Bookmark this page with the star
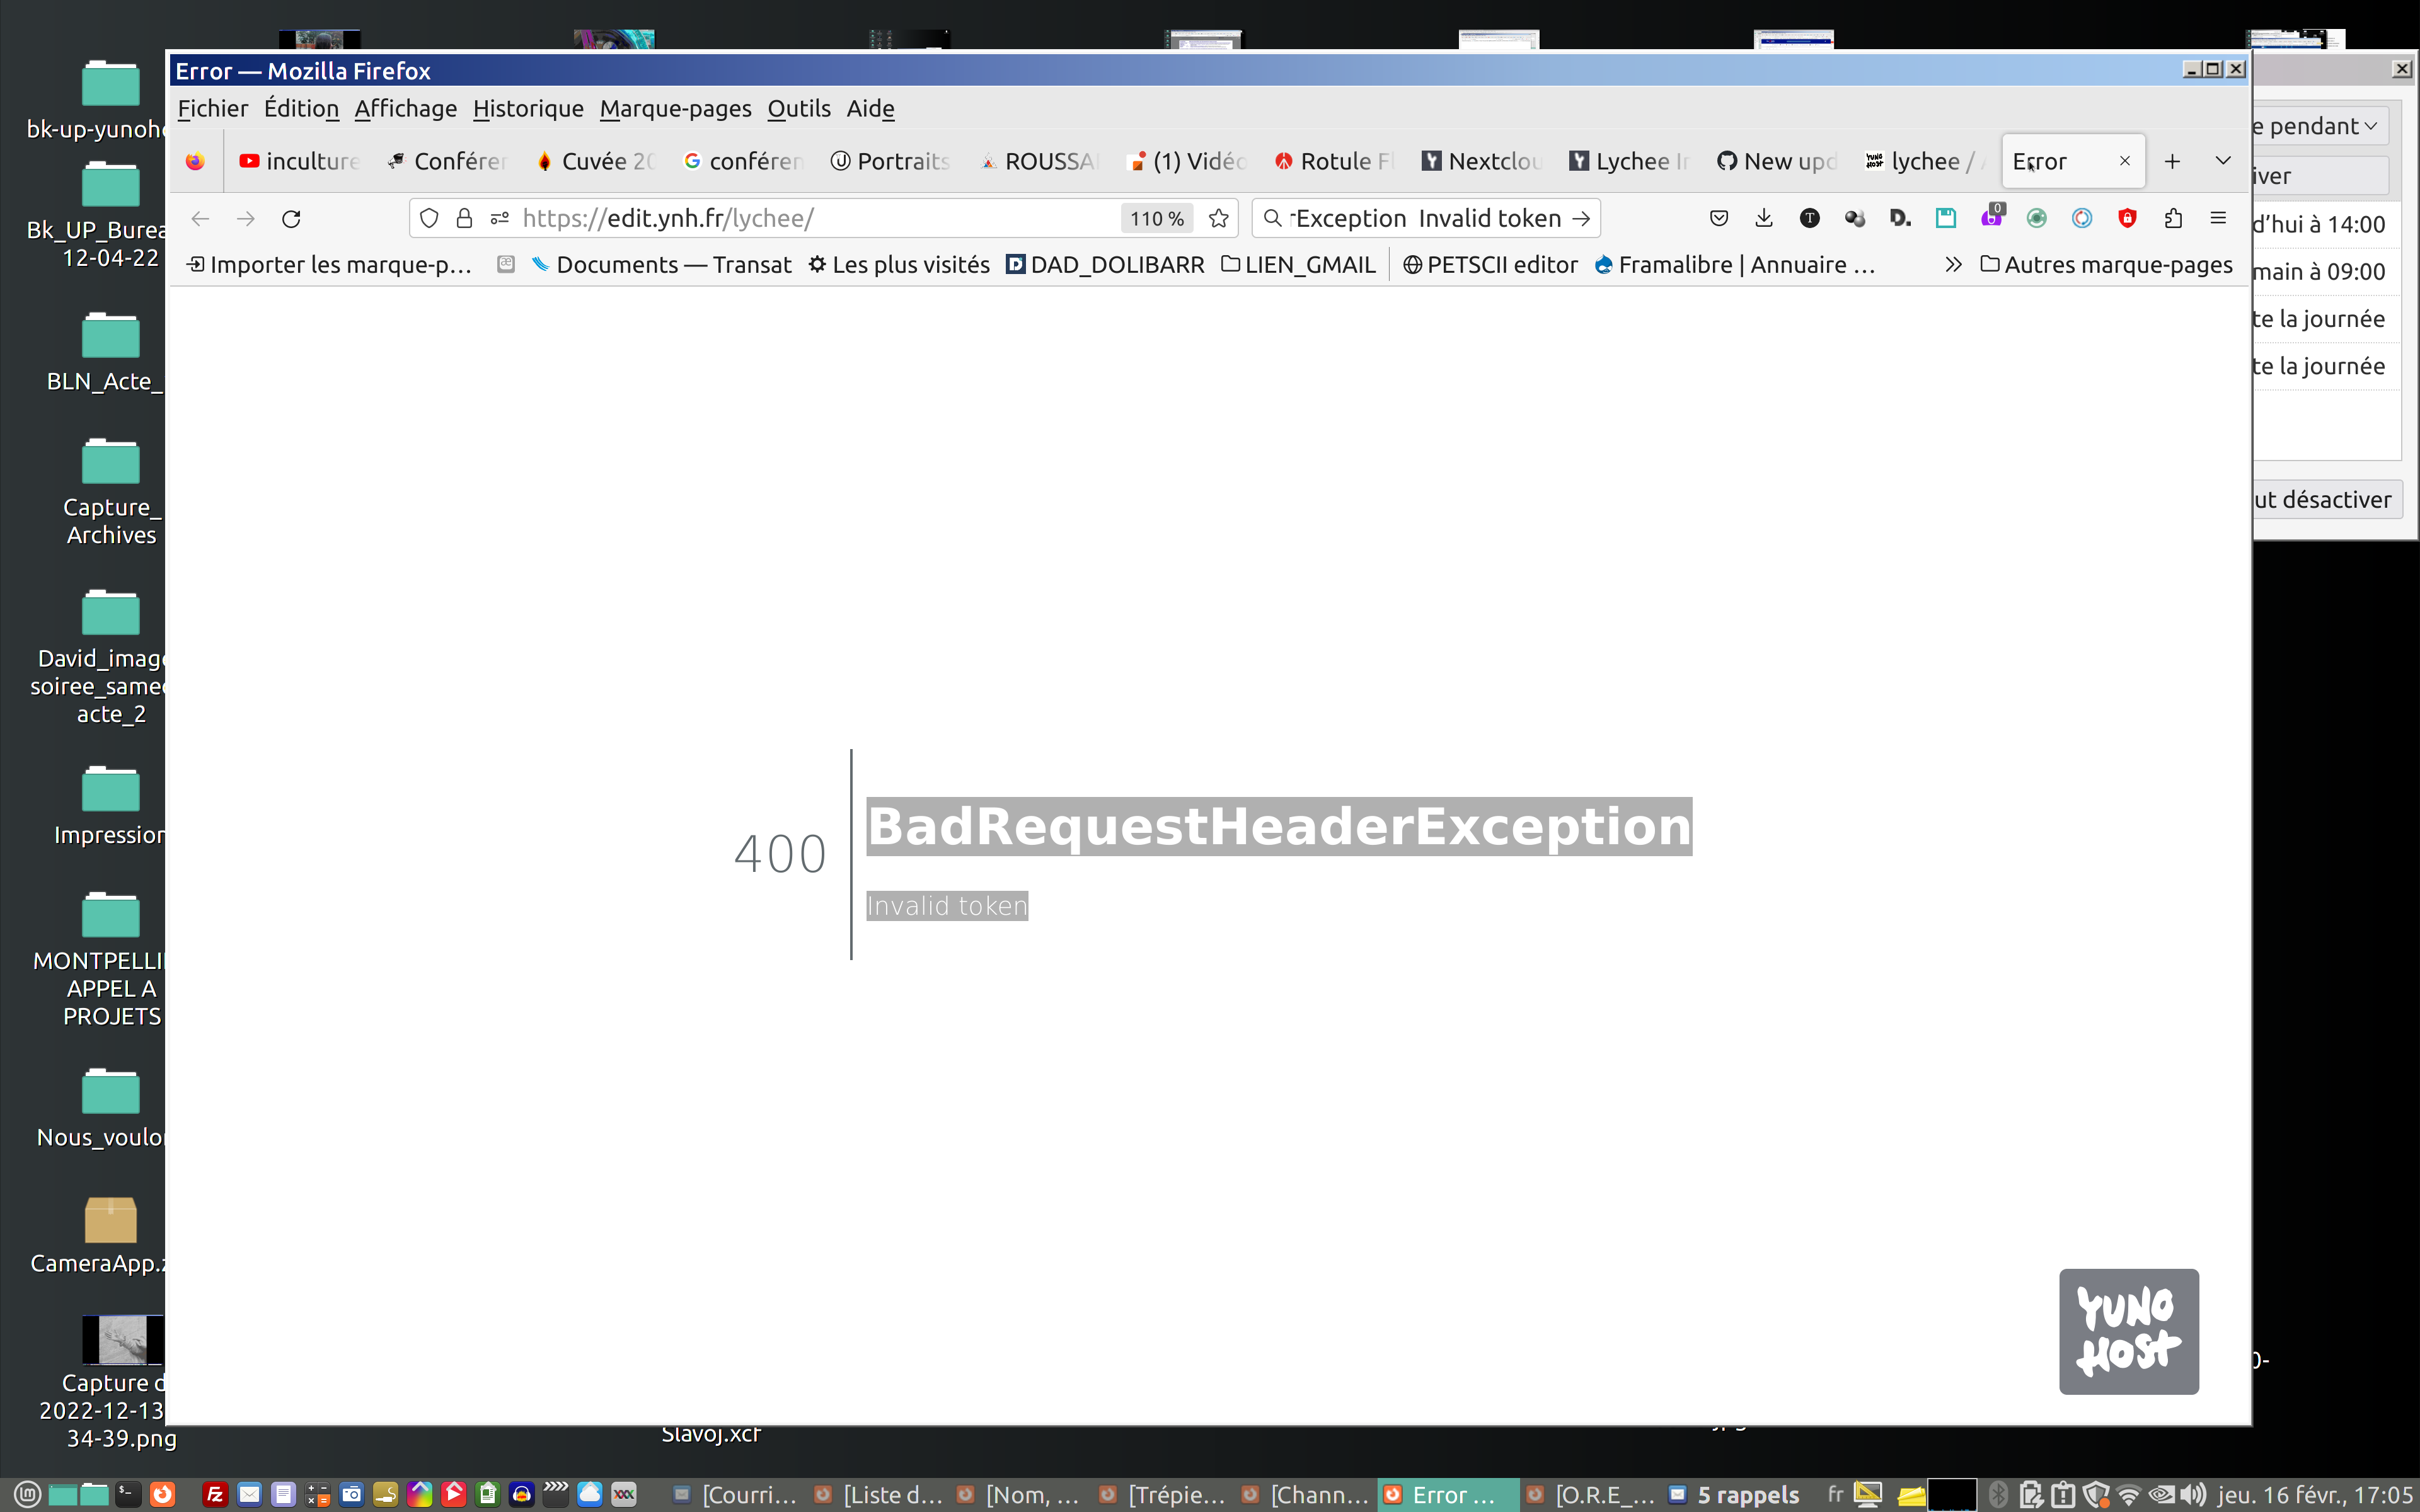Image resolution: width=2420 pixels, height=1512 pixels. (x=1218, y=218)
